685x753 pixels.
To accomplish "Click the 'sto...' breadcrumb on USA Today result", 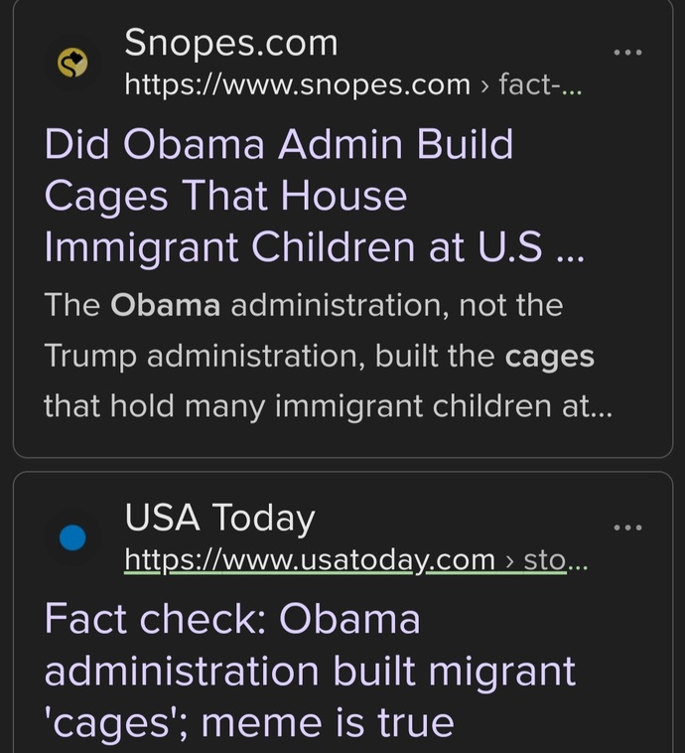I will coord(555,560).
